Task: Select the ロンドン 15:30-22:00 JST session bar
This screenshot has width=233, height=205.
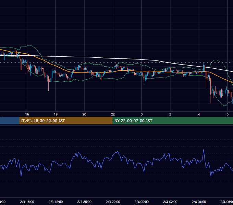Action: click(x=66, y=121)
